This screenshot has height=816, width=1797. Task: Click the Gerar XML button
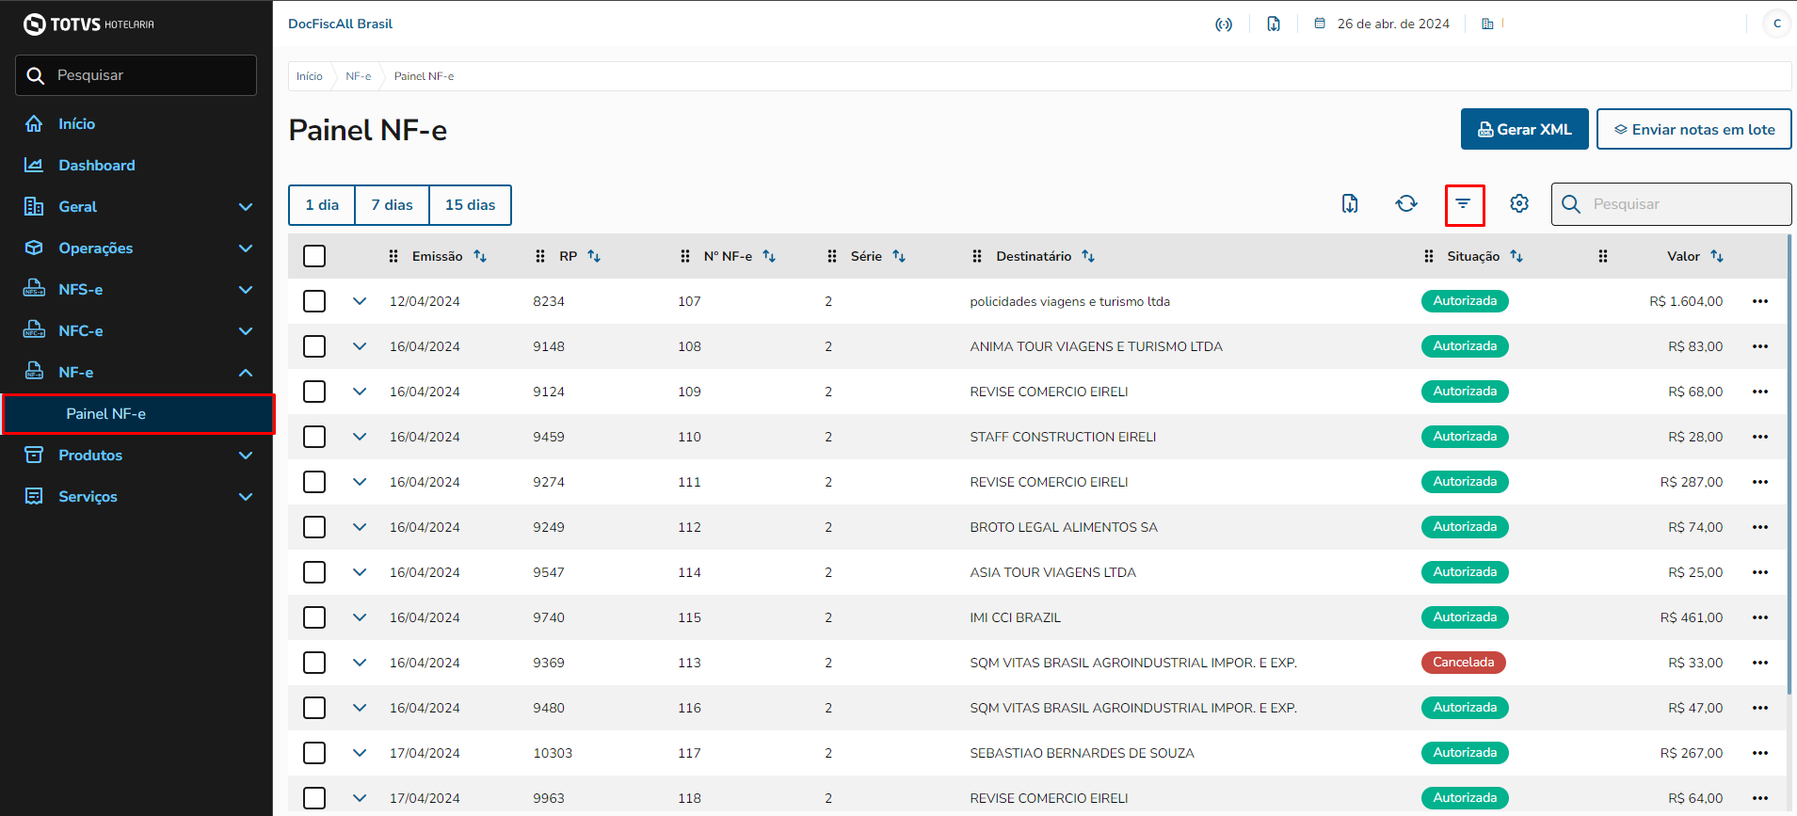point(1525,129)
